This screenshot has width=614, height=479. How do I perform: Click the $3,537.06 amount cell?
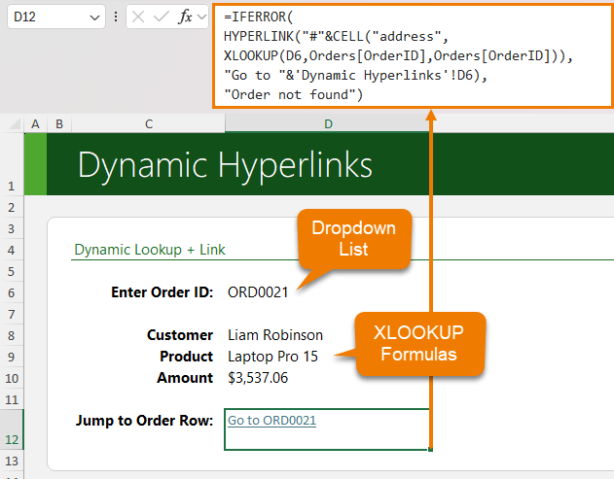coord(258,378)
